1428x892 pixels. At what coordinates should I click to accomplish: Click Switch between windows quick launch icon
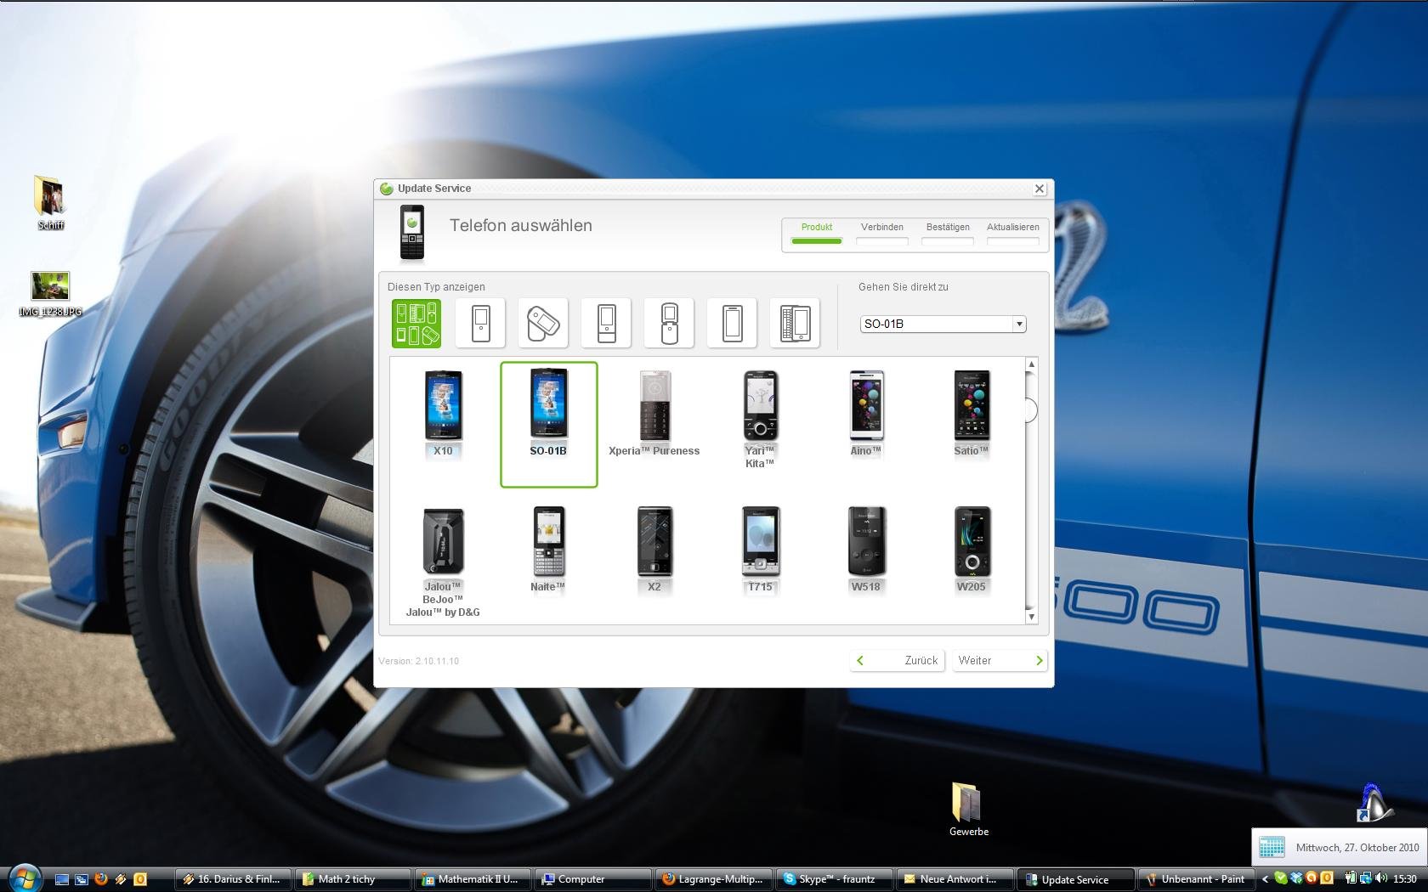(x=82, y=879)
